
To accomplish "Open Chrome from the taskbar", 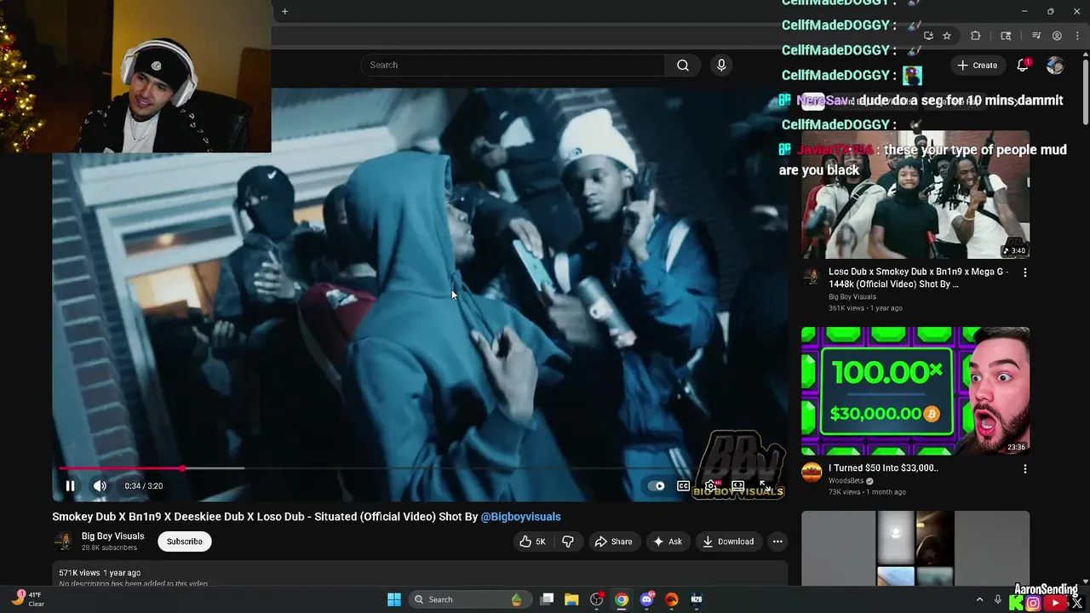I will [x=622, y=599].
